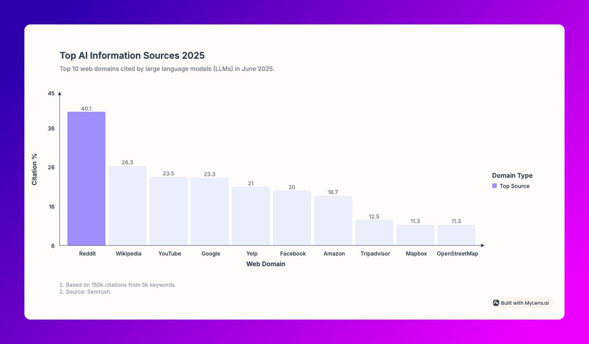Toggle the Top Source legend entry
Screen dimensions: 589x344
514,186
